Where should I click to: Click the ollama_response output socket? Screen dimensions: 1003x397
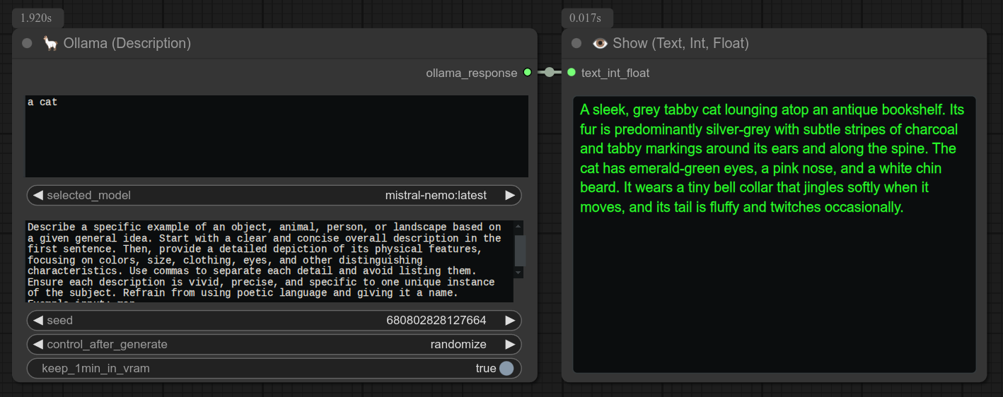[528, 73]
